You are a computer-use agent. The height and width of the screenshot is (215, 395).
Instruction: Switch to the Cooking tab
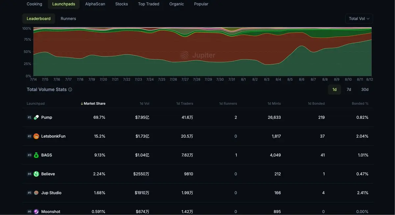tap(34, 4)
